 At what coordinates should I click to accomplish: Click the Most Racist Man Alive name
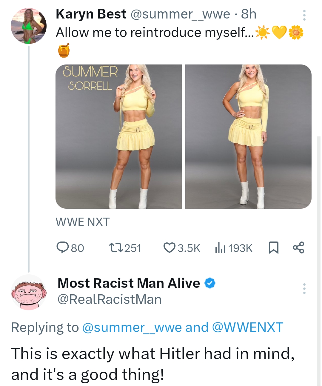point(129,283)
